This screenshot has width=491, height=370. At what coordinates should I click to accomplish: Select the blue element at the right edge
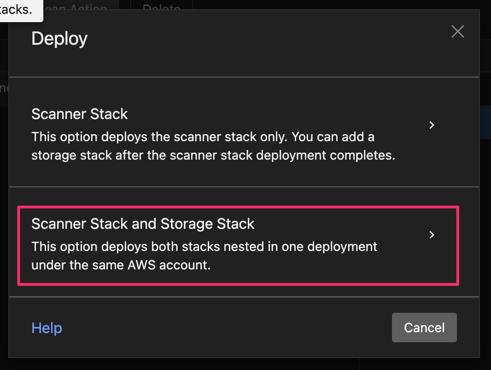[x=486, y=122]
